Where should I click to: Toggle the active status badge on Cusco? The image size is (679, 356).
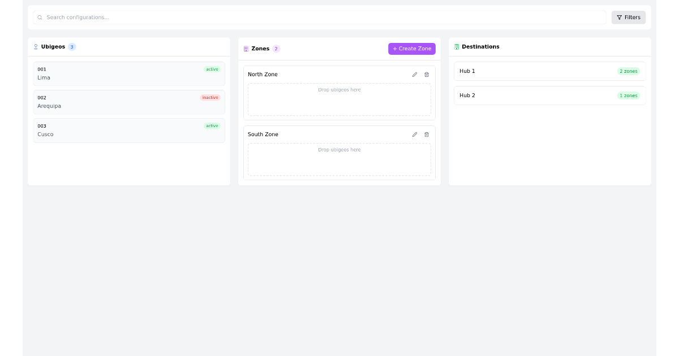212,125
